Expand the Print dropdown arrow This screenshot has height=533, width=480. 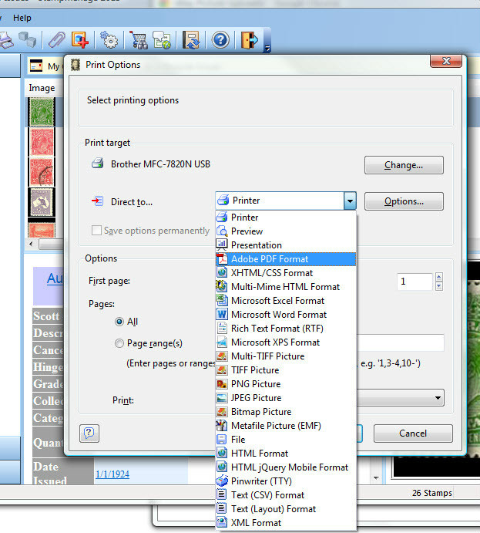(x=438, y=398)
